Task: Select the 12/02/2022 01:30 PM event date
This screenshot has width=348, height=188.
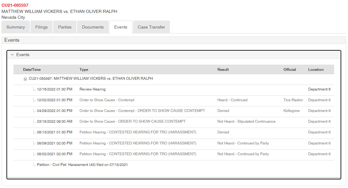Action: pyautogui.click(x=55, y=100)
